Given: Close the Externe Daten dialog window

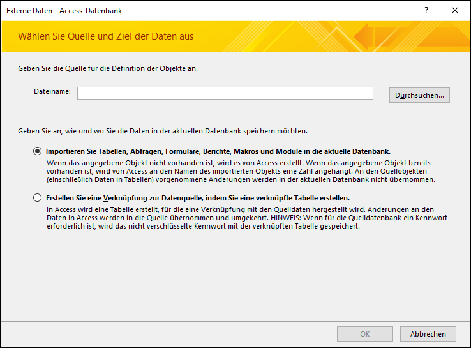Looking at the screenshot, I should tap(455, 10).
